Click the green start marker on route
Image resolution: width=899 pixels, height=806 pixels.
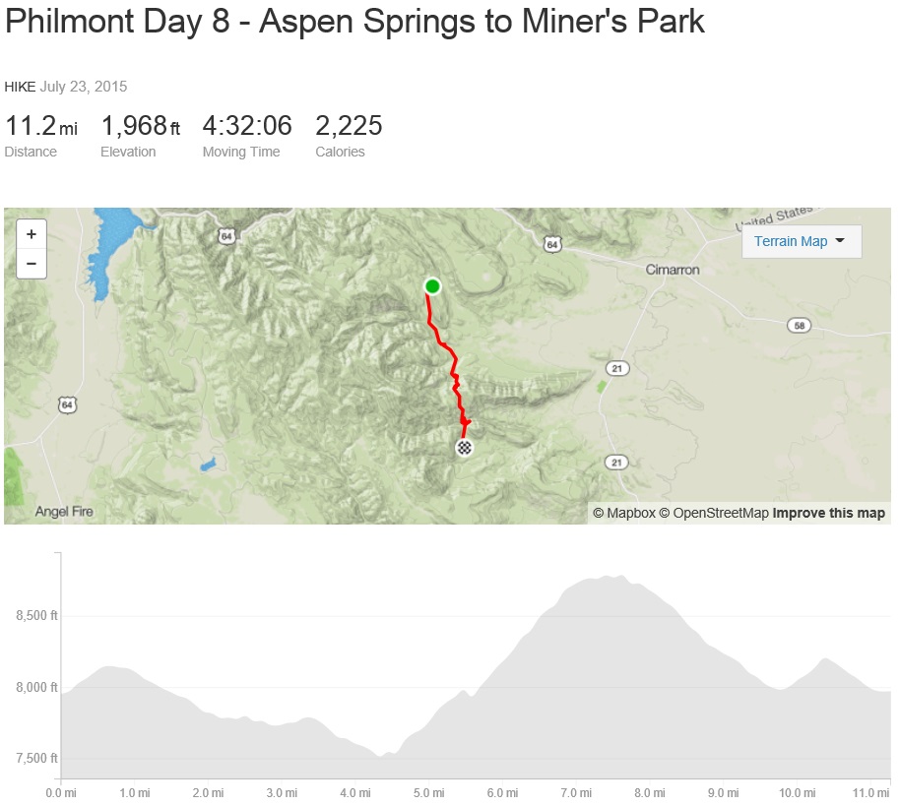432,286
